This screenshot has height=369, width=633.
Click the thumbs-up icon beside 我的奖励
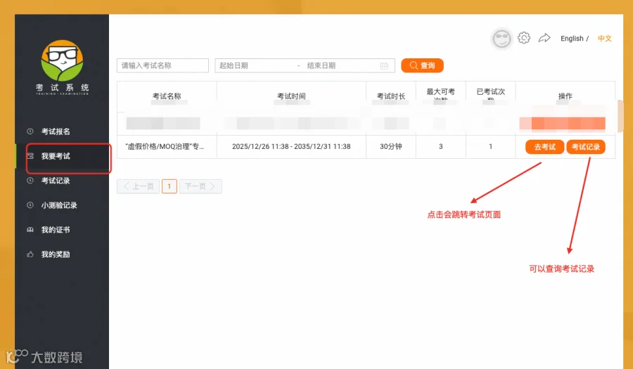30,254
